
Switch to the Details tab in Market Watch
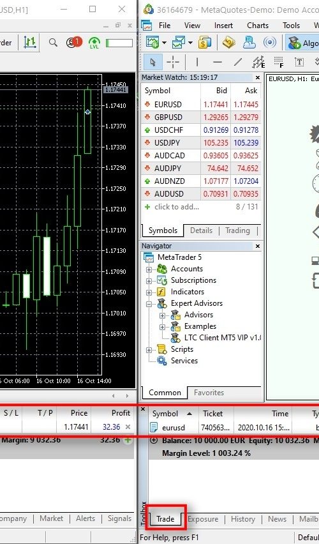[201, 230]
